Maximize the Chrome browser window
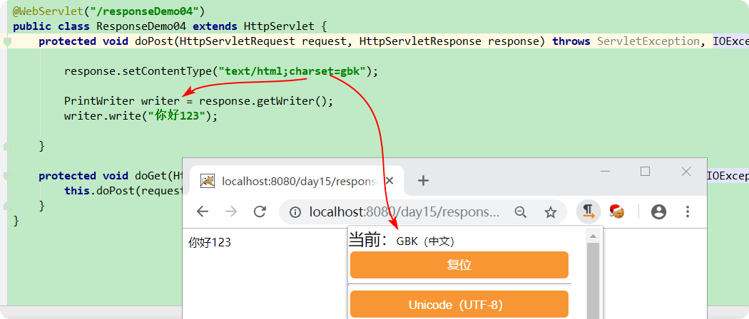The height and width of the screenshot is (319, 749). pos(645,171)
